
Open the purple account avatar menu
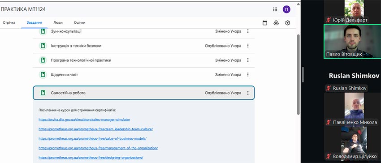click(x=286, y=9)
